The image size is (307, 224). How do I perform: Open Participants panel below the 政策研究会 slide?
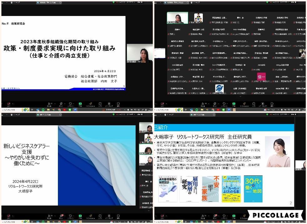tap(49, 104)
